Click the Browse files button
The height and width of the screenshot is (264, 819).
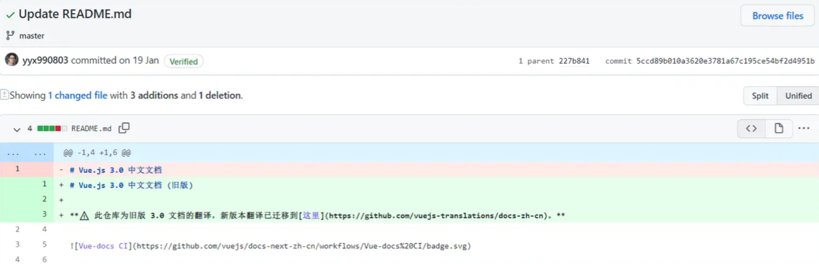click(x=777, y=16)
